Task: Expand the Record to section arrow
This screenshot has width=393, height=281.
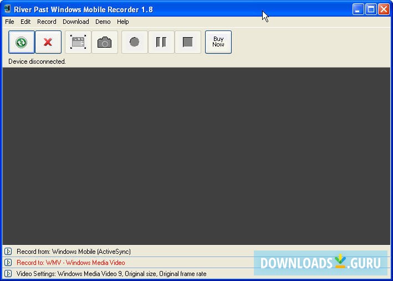Action: click(8, 263)
